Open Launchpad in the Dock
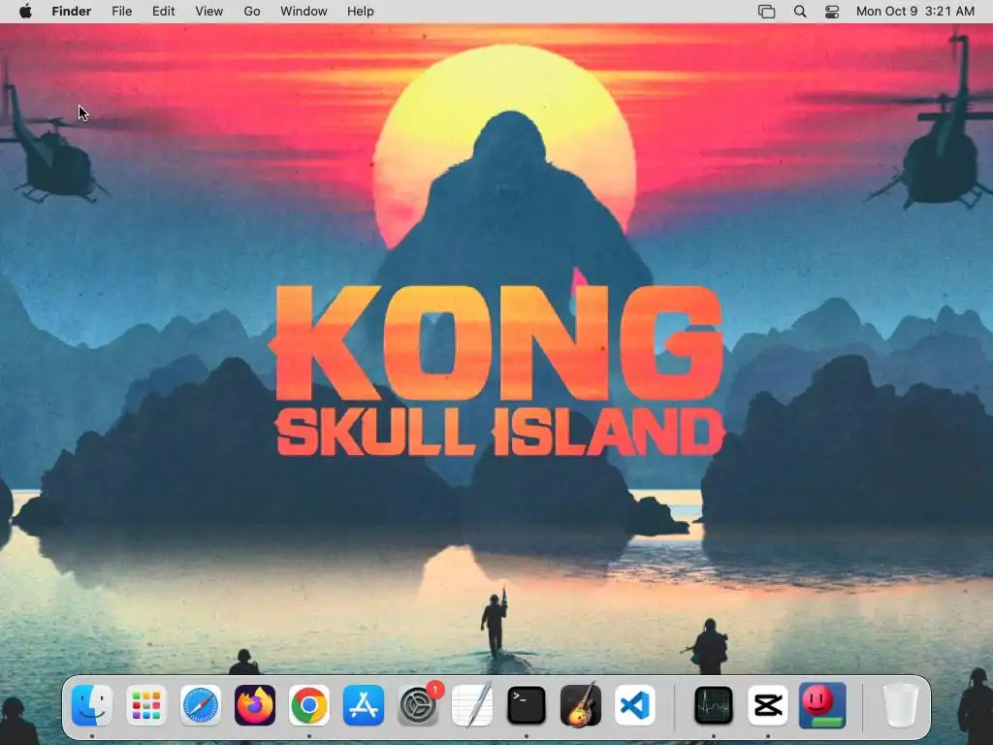Viewport: 993px width, 745px height. click(x=146, y=705)
